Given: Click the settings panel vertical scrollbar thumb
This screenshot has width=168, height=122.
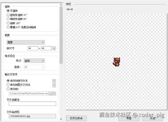Looking at the screenshot, I should (x=61, y=35).
